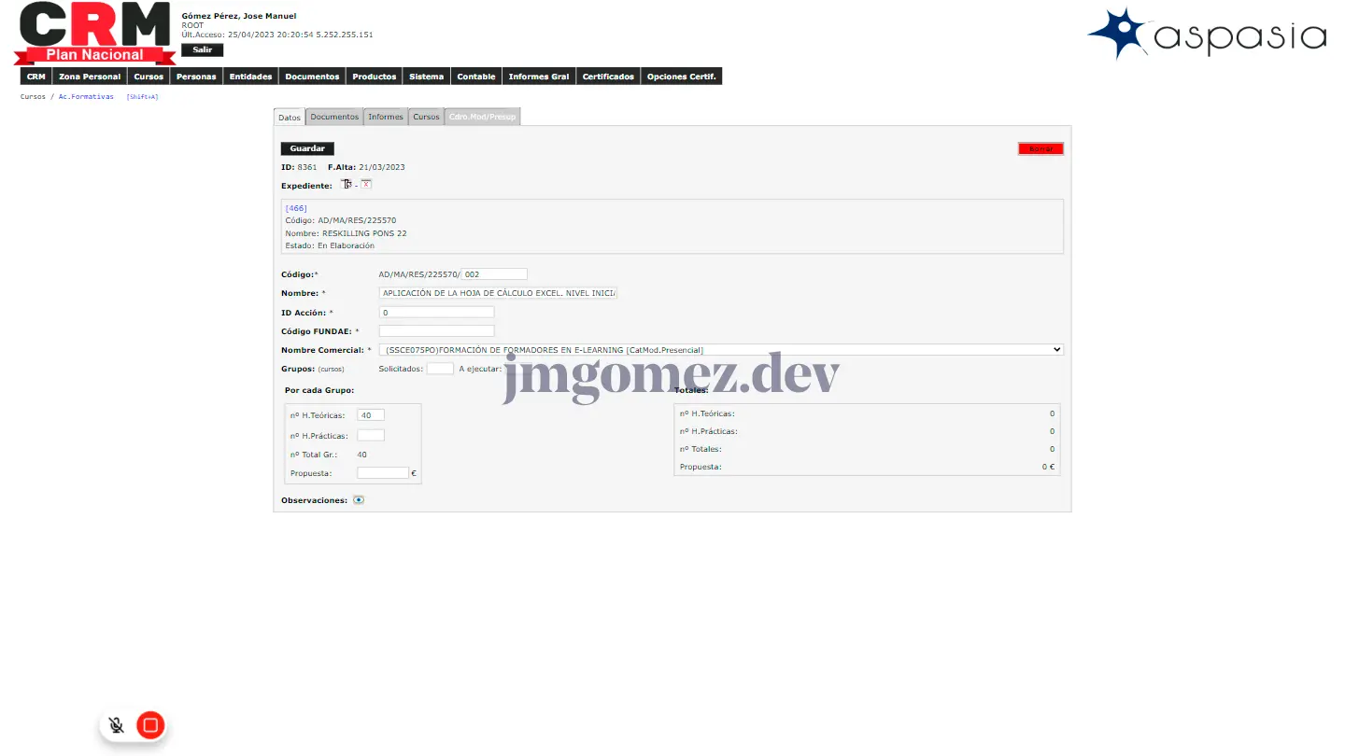1345x756 pixels.
Task: Switch to the Informes tab
Action: (386, 117)
